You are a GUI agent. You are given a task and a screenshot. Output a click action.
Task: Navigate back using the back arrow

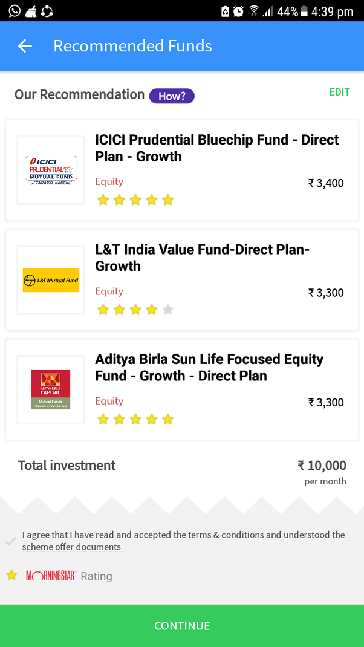pos(24,45)
